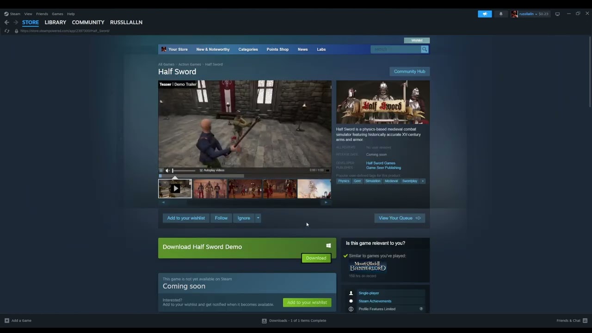The height and width of the screenshot is (333, 592).
Task: Click the Profile Features Limited info icon
Action: 351,309
